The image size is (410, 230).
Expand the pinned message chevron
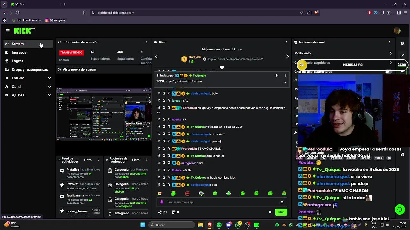285,82
